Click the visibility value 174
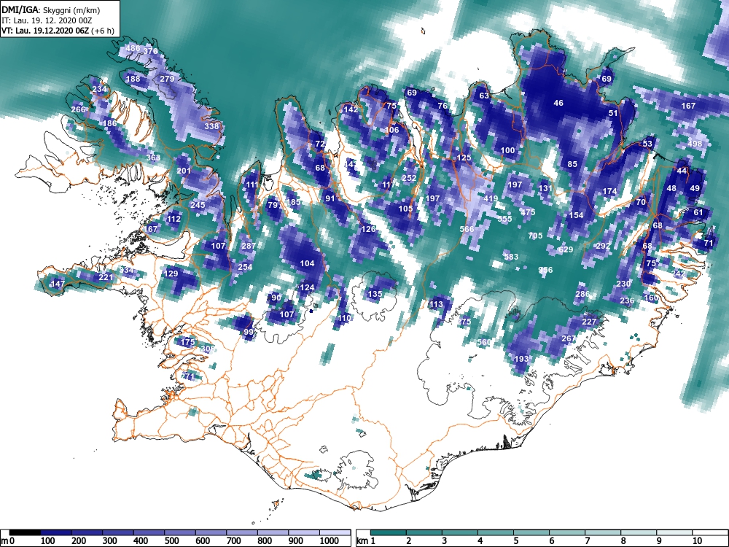The image size is (729, 547). click(x=609, y=191)
